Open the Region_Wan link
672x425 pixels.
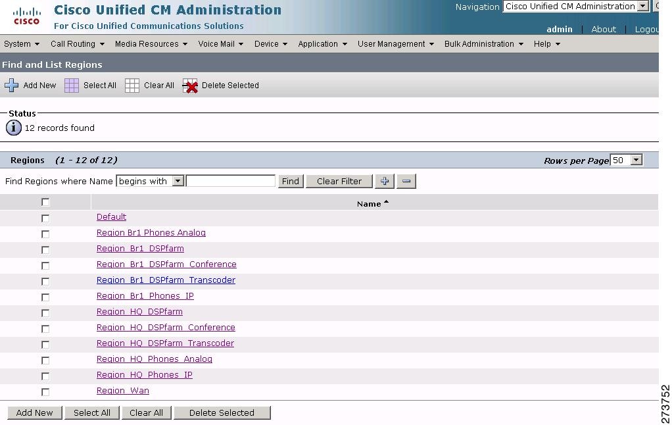click(x=122, y=391)
